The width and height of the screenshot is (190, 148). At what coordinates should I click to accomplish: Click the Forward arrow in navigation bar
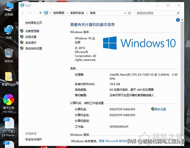30,13
